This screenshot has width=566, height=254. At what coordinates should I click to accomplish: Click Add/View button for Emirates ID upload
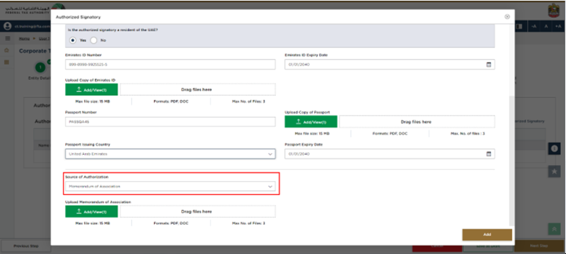coord(92,89)
